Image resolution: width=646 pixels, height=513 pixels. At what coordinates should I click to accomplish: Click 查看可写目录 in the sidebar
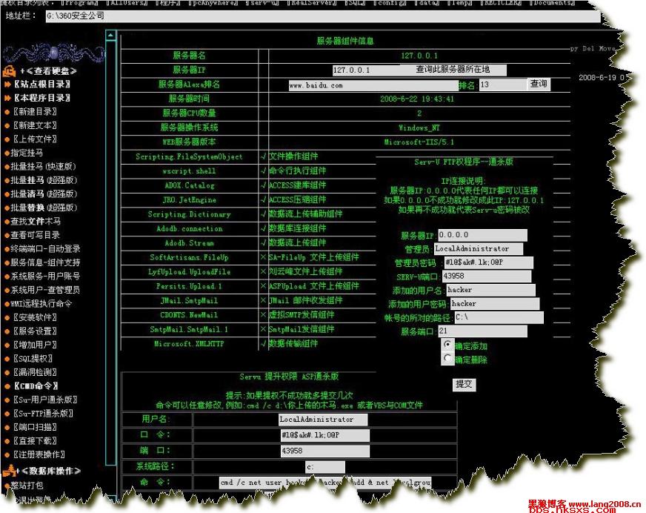36,235
